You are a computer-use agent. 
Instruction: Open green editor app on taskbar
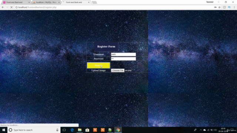(110, 130)
